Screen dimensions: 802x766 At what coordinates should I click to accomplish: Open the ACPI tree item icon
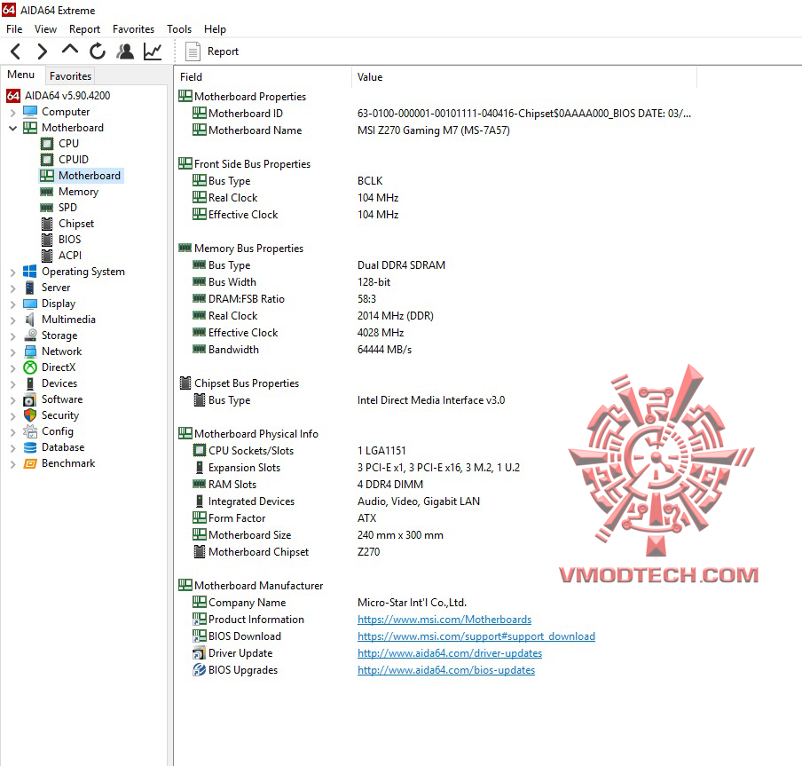pos(47,256)
